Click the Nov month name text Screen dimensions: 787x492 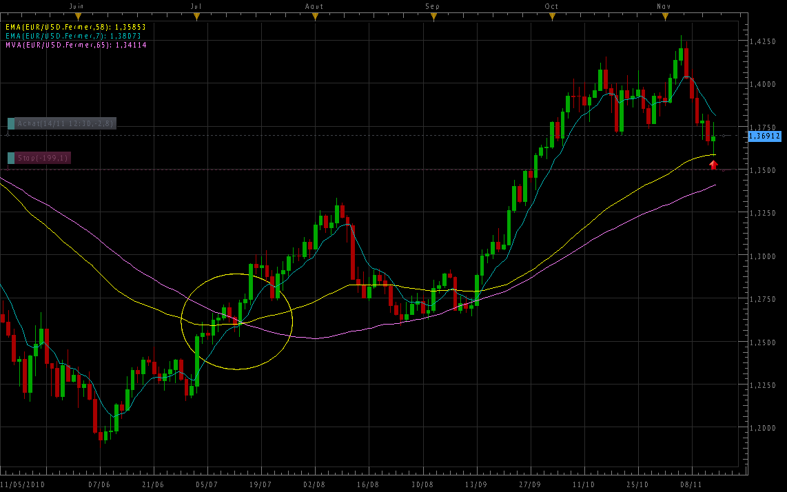[x=664, y=6]
